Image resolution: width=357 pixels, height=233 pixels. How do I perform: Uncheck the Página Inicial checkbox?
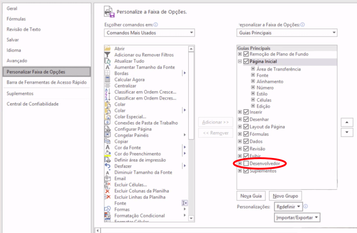coord(246,61)
